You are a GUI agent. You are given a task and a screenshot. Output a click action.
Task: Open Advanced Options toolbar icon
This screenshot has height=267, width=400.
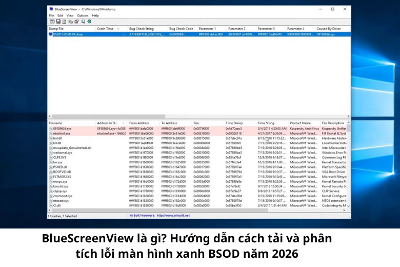(52, 22)
